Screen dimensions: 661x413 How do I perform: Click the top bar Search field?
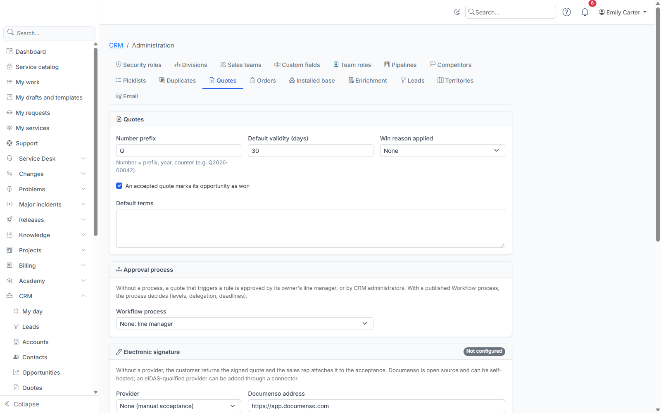coord(511,12)
